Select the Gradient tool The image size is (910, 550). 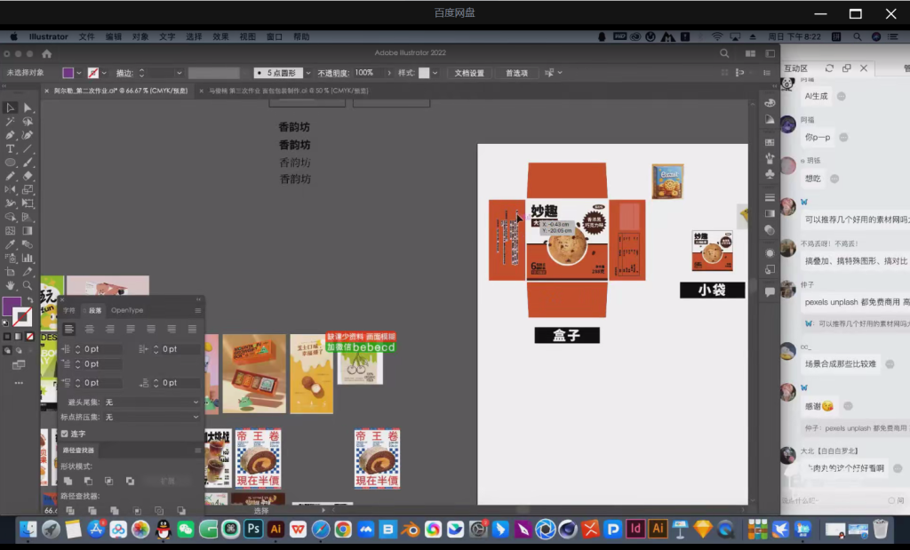point(28,231)
